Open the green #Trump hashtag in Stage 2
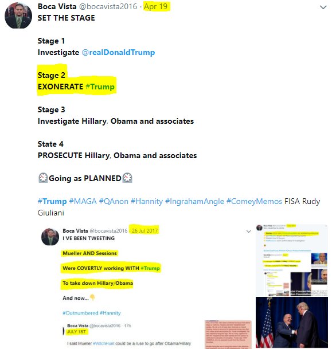332x349 pixels. (100, 87)
